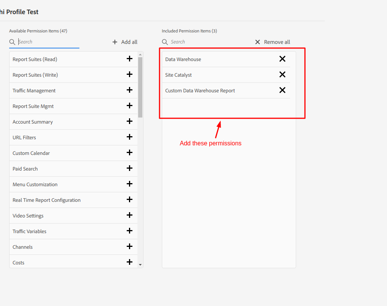
Task: Add Traffic Variables to included permissions
Action: click(x=129, y=231)
